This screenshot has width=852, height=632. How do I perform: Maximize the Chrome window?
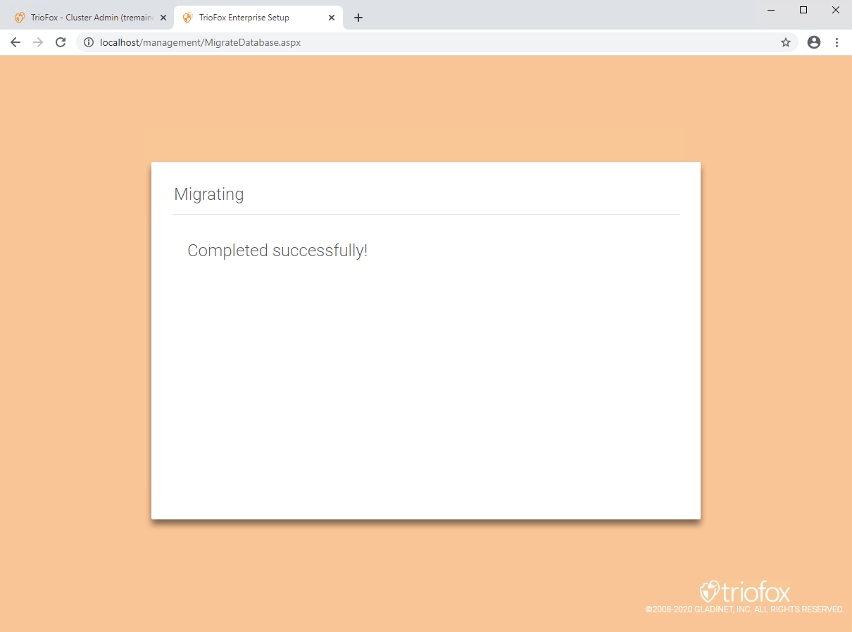point(803,10)
